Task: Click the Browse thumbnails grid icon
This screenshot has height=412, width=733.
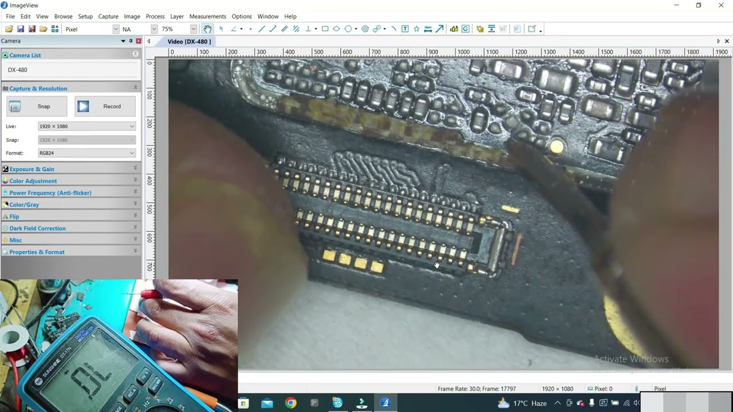Action: click(55, 29)
